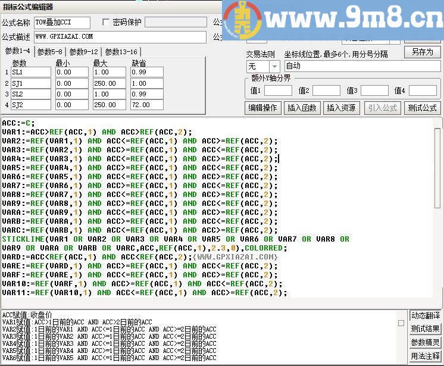Click the SL1 row's 最大 value 1.00

[110, 72]
